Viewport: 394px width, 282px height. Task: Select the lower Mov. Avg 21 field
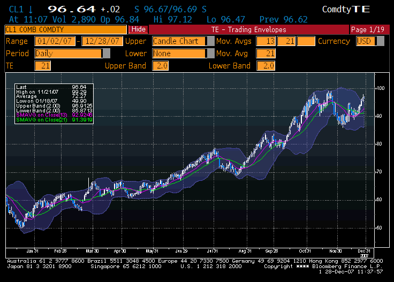click(266, 54)
